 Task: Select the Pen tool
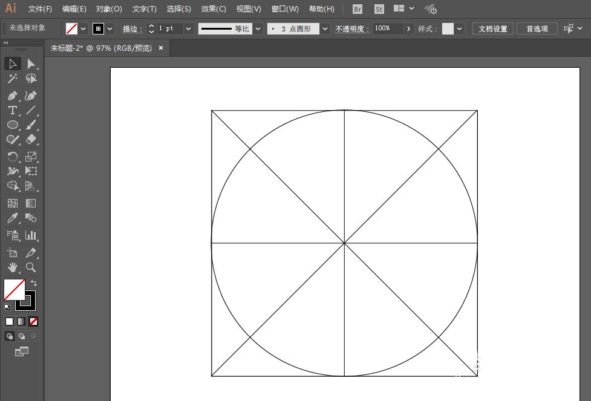[13, 96]
